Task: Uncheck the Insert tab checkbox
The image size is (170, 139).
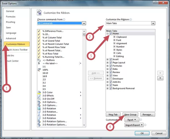Action: click(x=111, y=59)
